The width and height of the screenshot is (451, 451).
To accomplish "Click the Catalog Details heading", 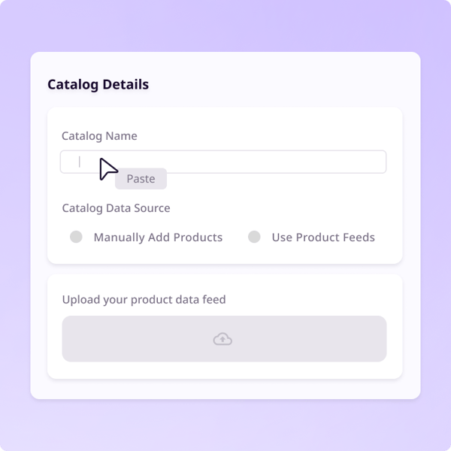I will 98,84.
